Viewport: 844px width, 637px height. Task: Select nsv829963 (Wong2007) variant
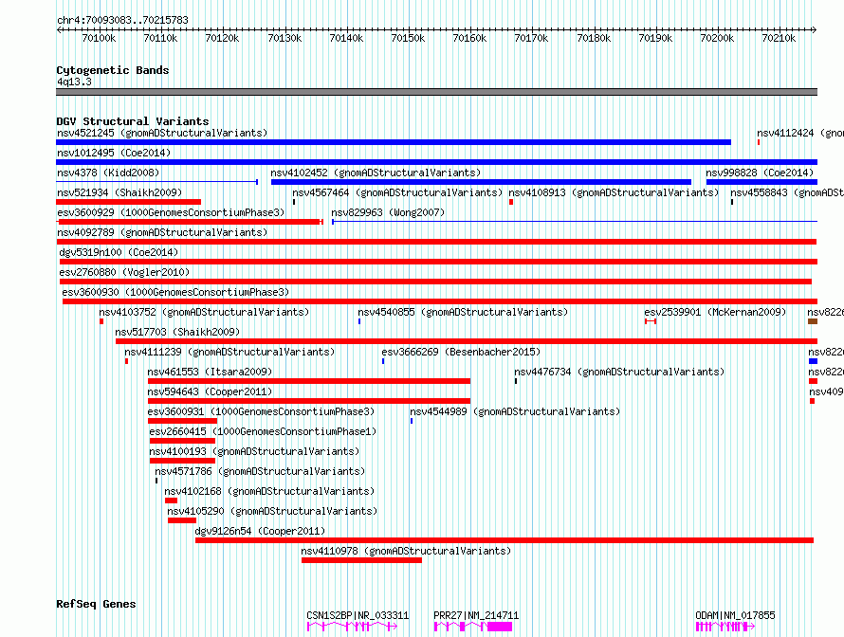pyautogui.click(x=388, y=212)
